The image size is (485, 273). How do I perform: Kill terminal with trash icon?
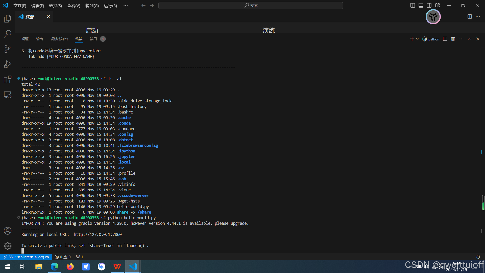pos(453,39)
